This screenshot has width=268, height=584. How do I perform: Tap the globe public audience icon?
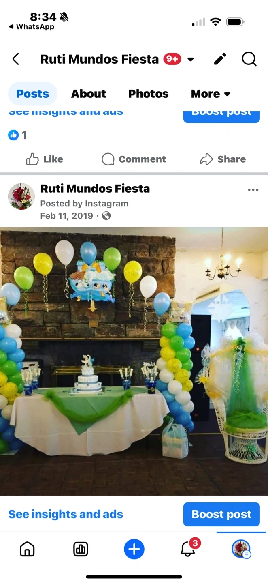click(106, 216)
